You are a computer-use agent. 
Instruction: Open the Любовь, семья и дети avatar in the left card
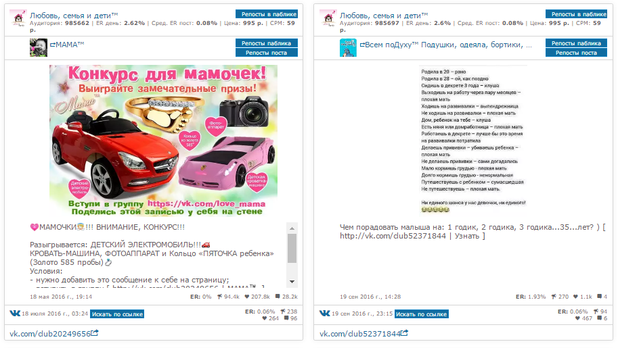pos(18,18)
